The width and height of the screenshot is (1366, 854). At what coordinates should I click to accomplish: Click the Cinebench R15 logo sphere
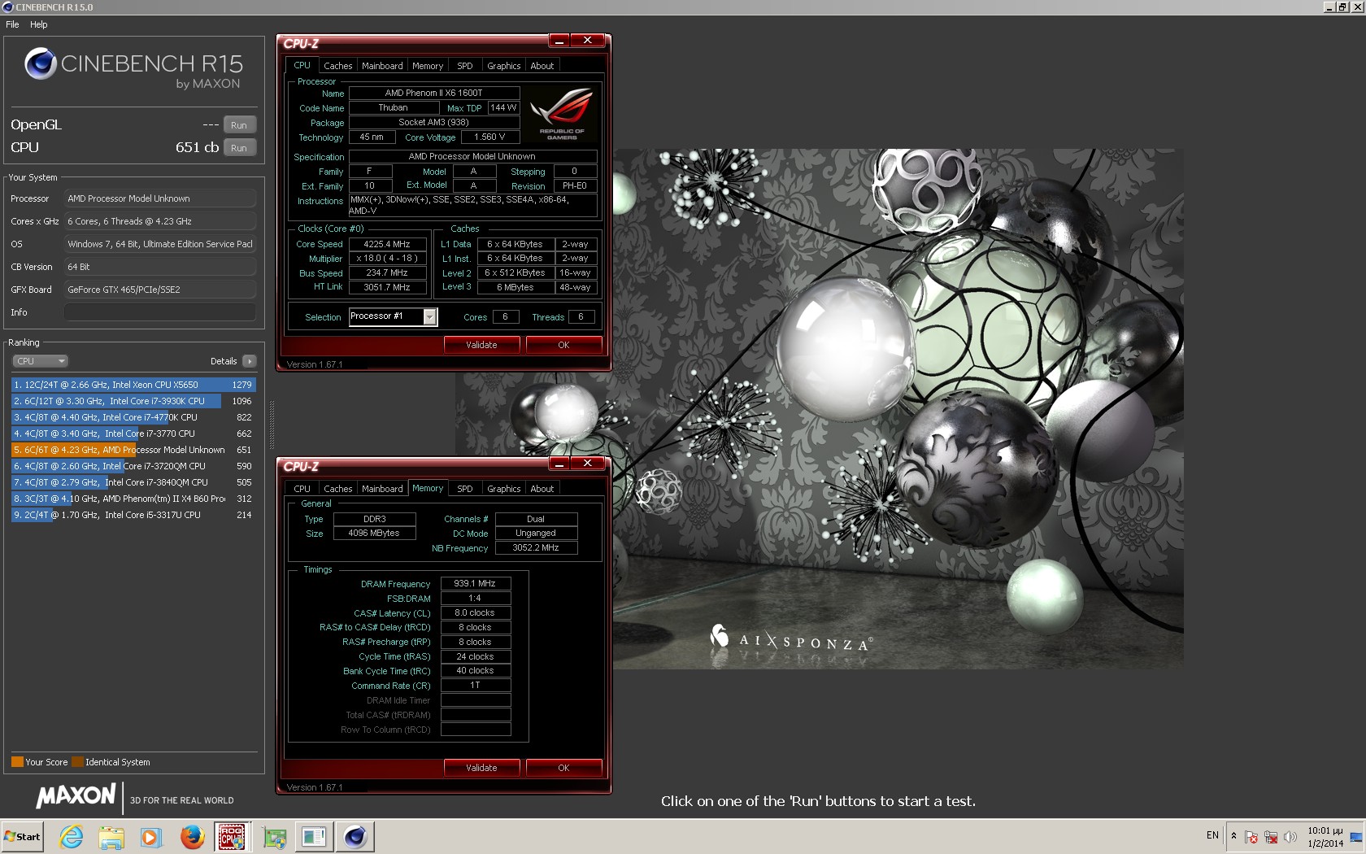(x=40, y=63)
